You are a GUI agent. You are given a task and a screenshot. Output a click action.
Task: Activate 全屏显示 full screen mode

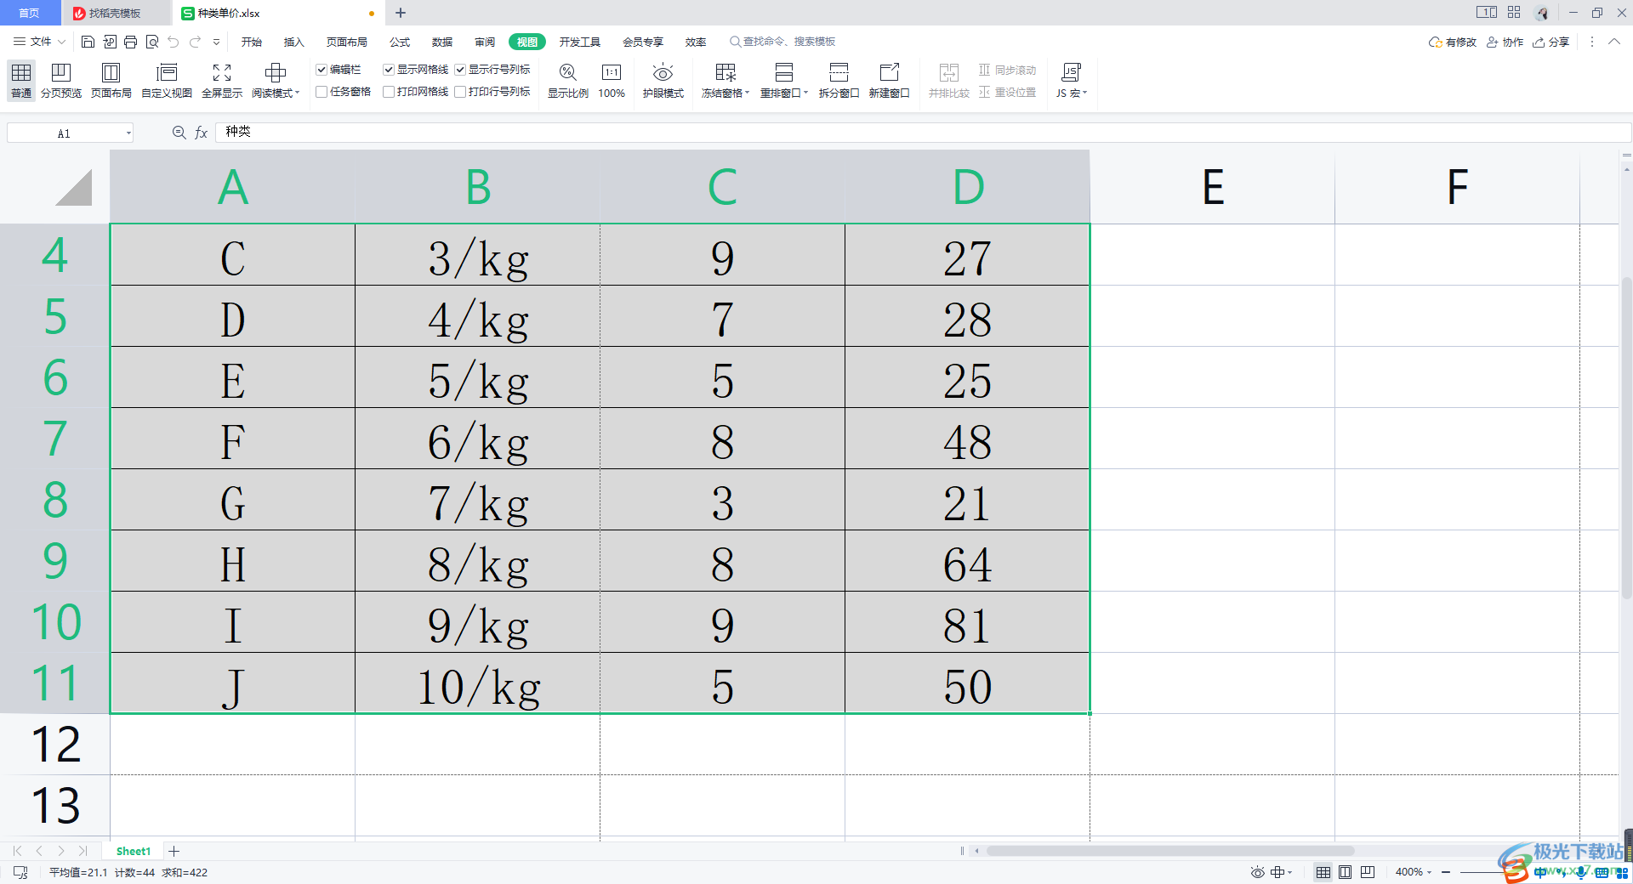click(x=222, y=81)
